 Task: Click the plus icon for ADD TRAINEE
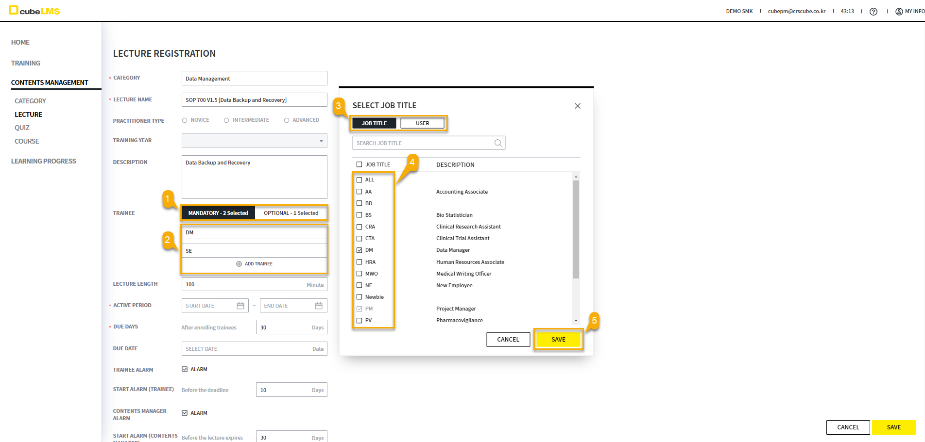click(x=239, y=264)
